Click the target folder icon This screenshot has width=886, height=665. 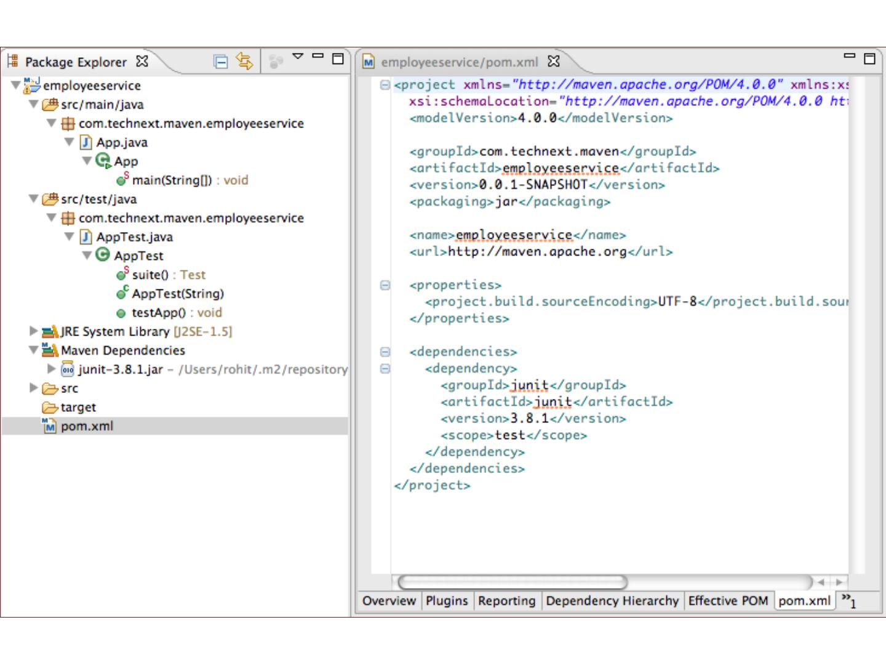point(50,408)
